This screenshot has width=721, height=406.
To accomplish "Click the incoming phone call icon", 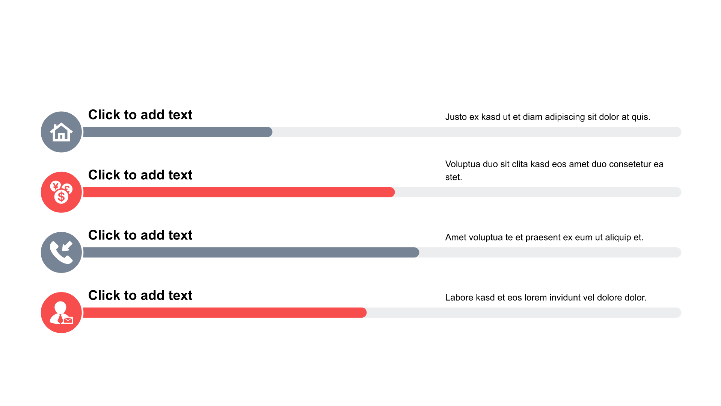I will [61, 252].
